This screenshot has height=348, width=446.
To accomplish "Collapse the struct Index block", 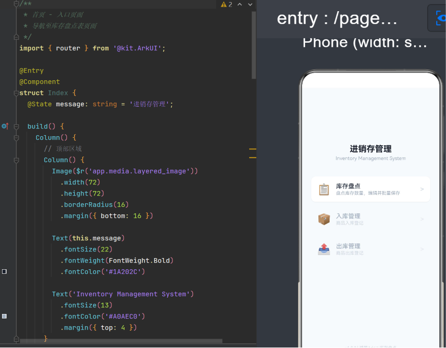I will [x=16, y=93].
